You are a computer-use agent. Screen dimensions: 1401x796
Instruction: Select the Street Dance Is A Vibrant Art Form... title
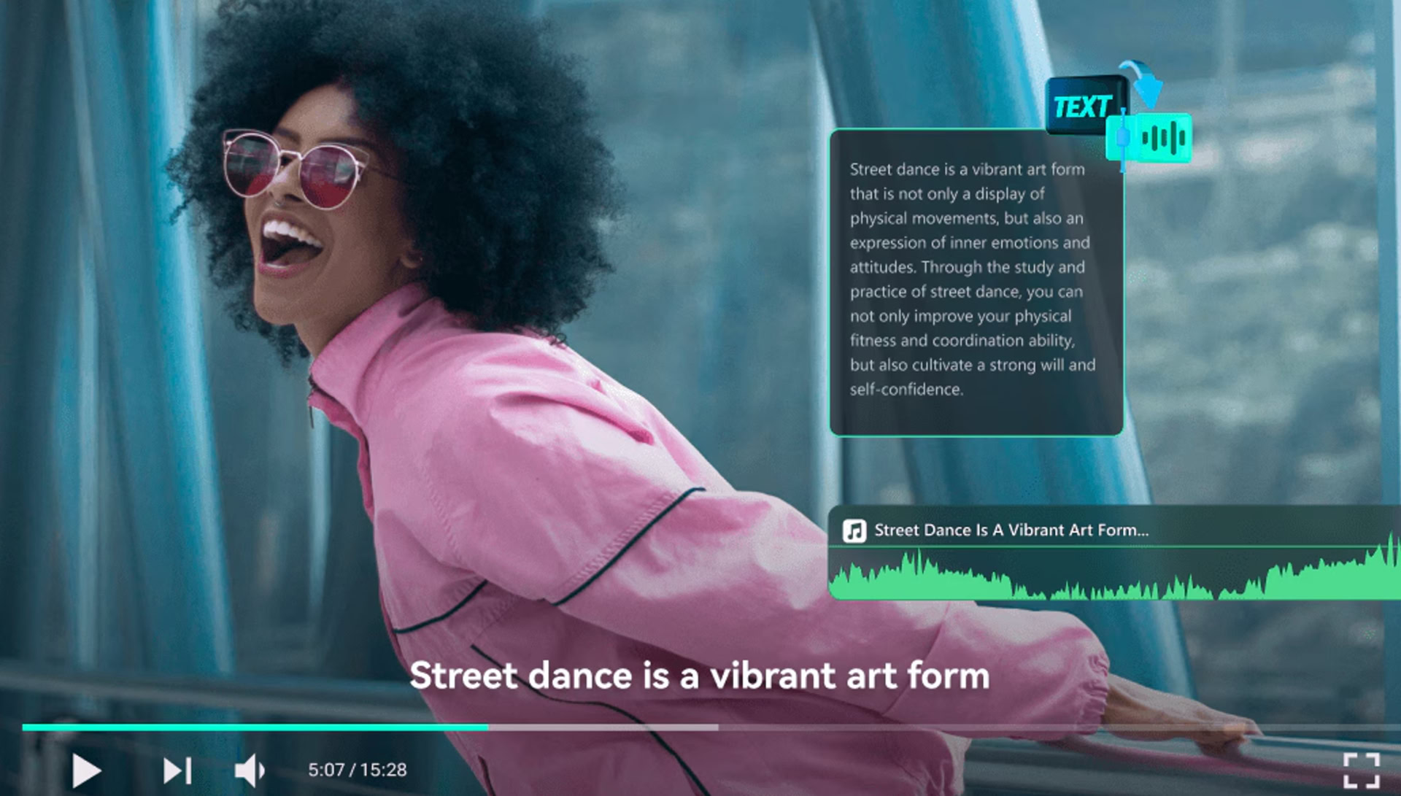[1011, 530]
